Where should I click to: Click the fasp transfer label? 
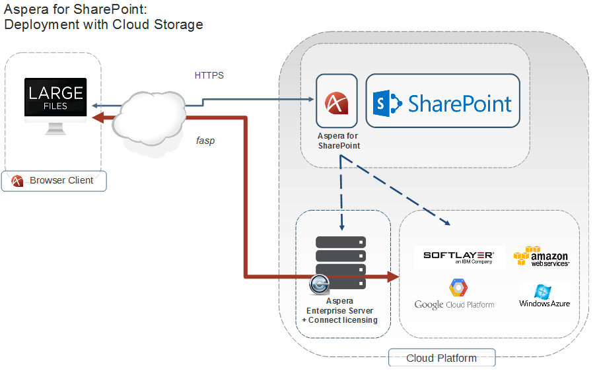(205, 141)
